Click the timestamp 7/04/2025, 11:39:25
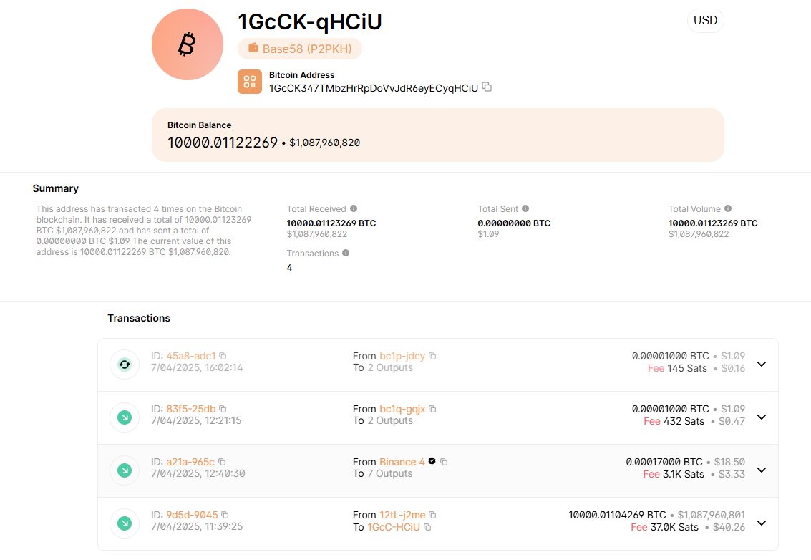This screenshot has height=560, width=811. coord(197,526)
